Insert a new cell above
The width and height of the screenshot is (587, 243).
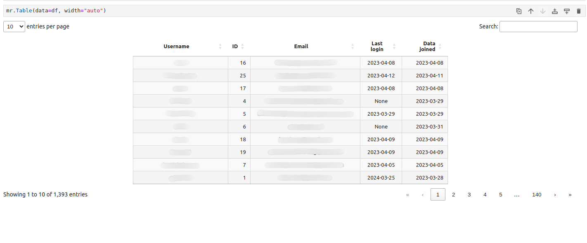(554, 11)
